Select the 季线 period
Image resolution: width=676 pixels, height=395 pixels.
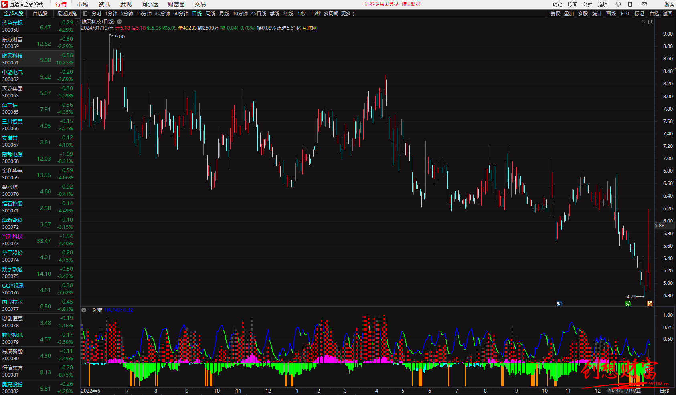[x=275, y=14]
